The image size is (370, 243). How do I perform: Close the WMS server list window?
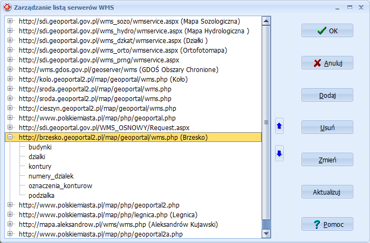[361, 8]
